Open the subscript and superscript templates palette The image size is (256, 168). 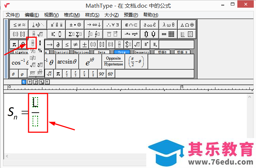tap(56, 34)
